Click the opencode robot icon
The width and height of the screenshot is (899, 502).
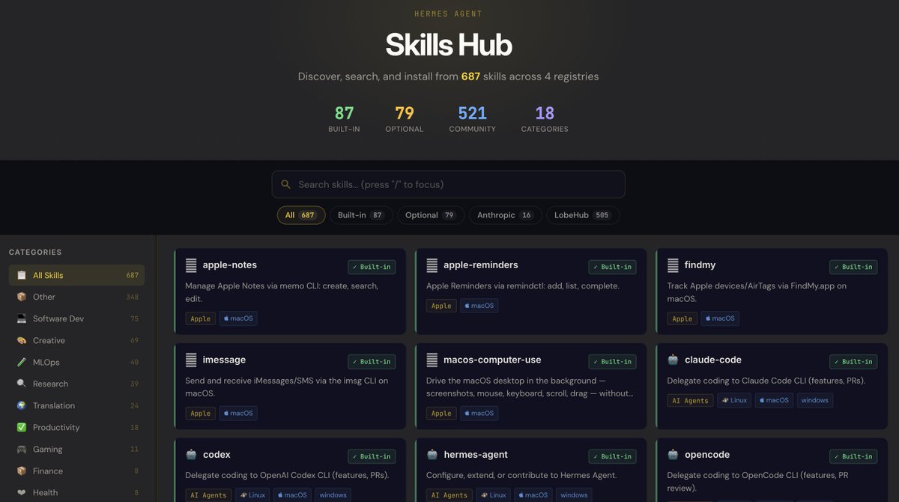pyautogui.click(x=673, y=455)
